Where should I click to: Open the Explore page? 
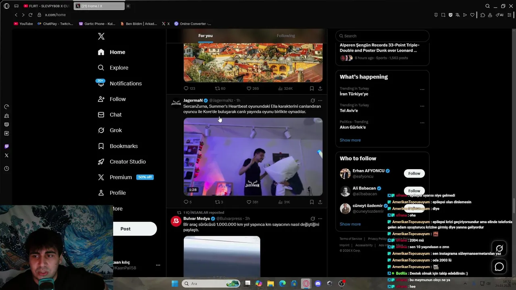point(113,68)
